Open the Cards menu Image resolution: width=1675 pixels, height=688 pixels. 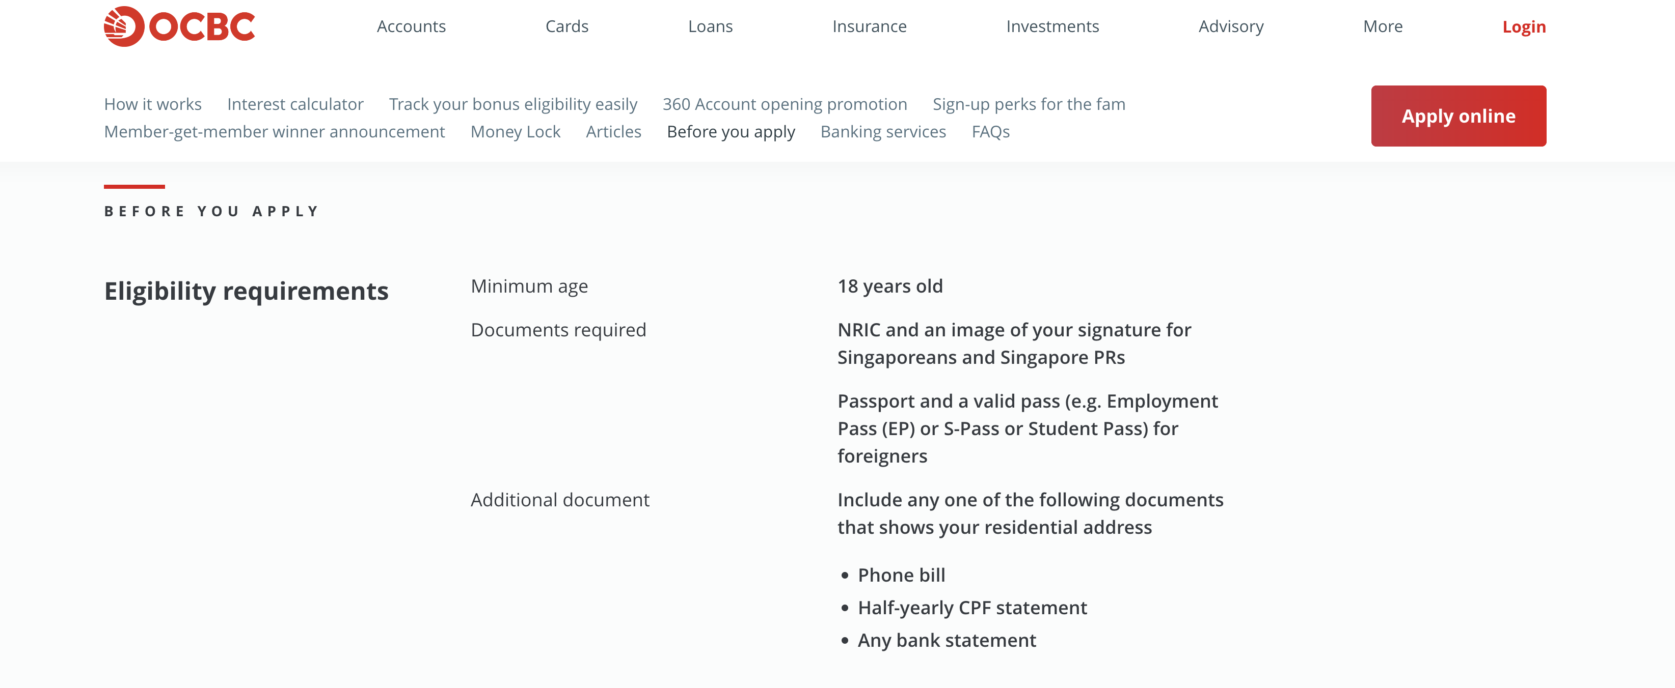click(x=566, y=26)
